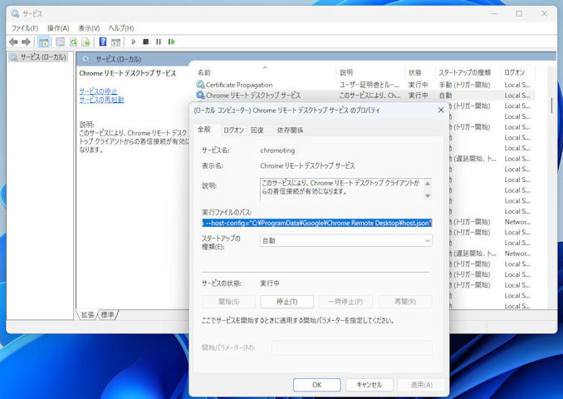Close the properties dialog with the X
The width and height of the screenshot is (563, 399).
(x=441, y=110)
